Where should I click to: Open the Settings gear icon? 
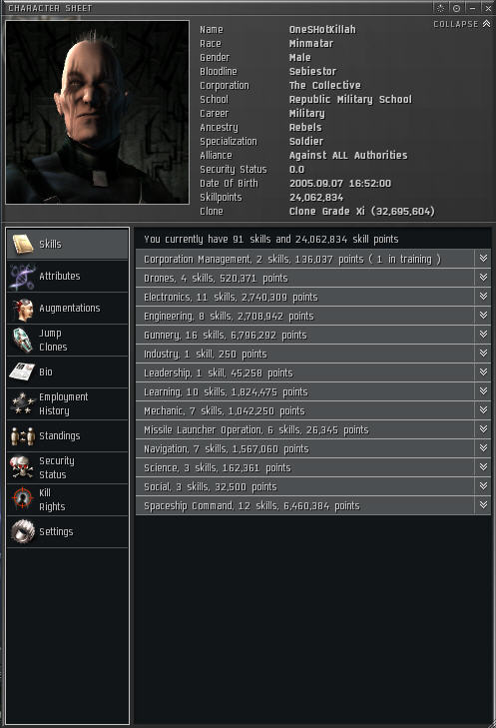coord(23,531)
